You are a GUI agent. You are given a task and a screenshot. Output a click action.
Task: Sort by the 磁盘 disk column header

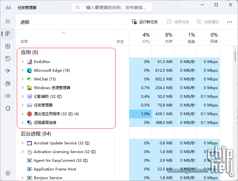pyautogui.click(x=186, y=38)
